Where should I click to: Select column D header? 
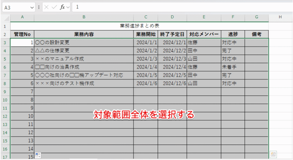(x=172, y=17)
